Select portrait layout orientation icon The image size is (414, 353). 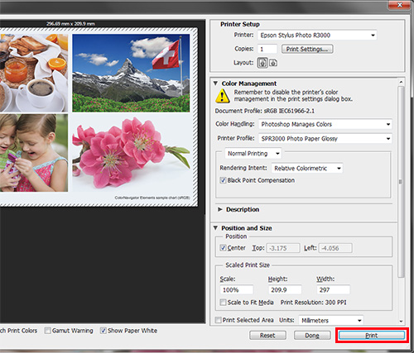click(262, 63)
